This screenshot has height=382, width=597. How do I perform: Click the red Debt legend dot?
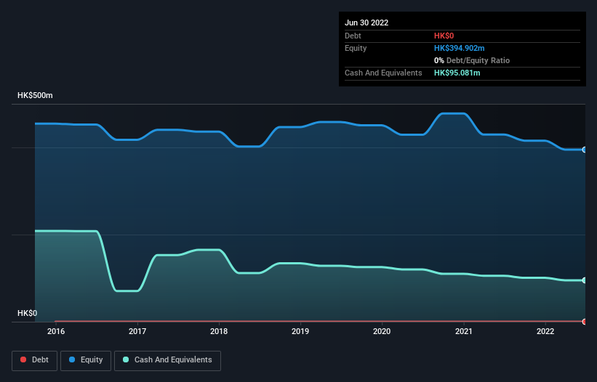click(23, 359)
